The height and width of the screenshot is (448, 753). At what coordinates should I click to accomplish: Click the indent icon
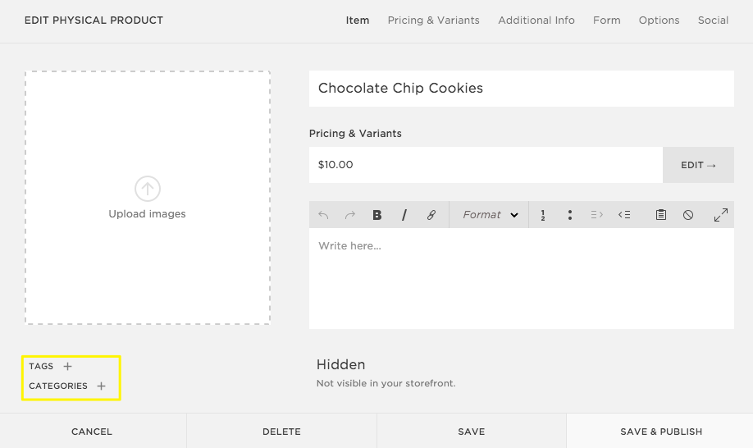597,215
